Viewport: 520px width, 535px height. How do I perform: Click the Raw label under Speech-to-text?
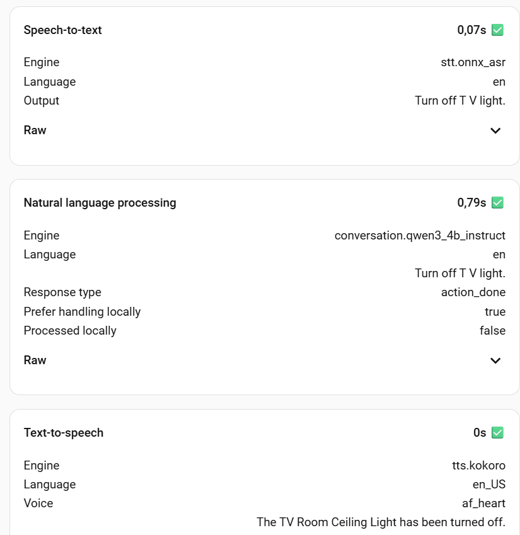(35, 130)
